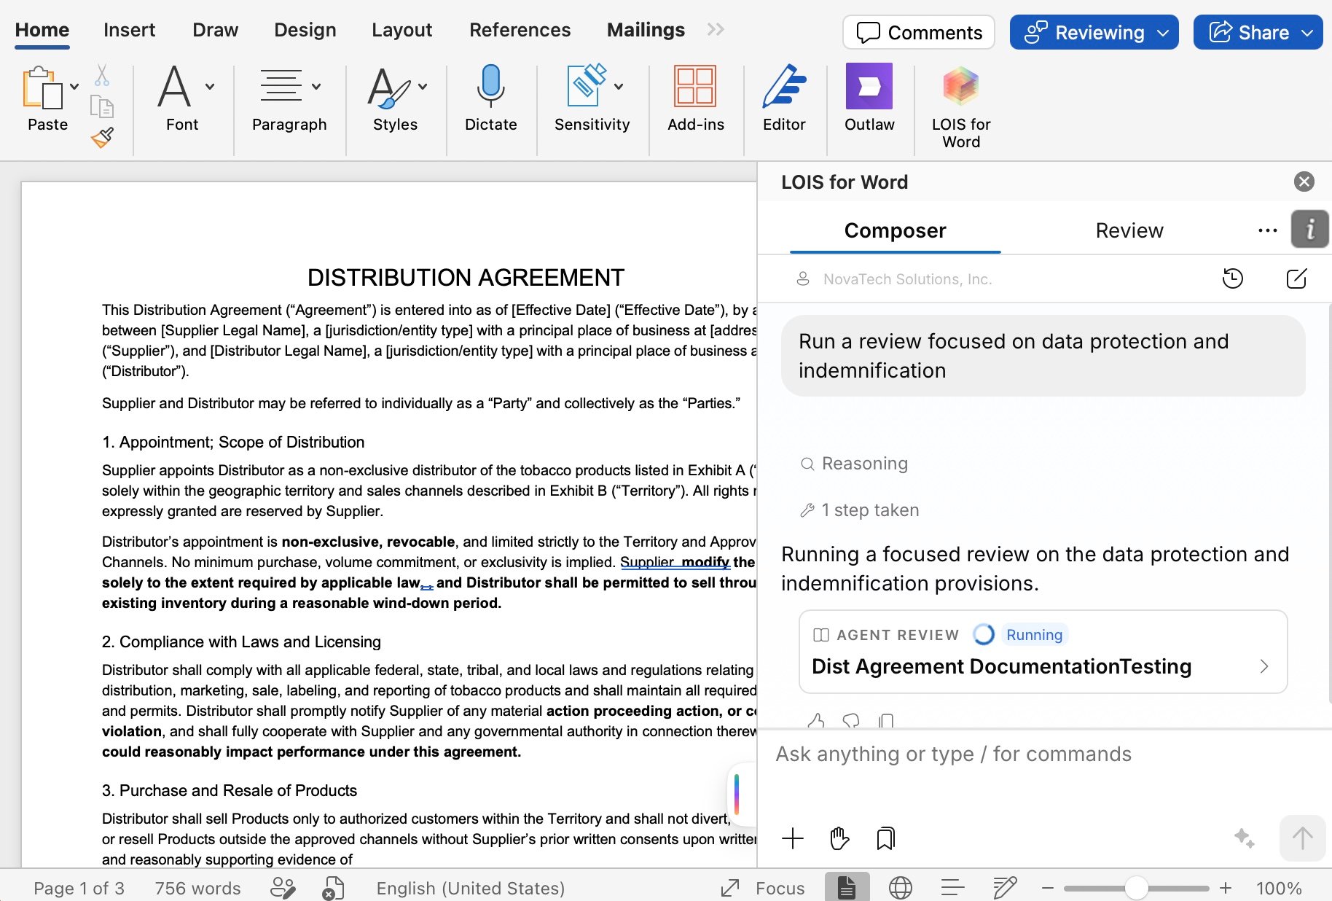Screen dimensions: 1332x901
Task: Click the accessibility check status icon
Action: pyautogui.click(x=333, y=888)
